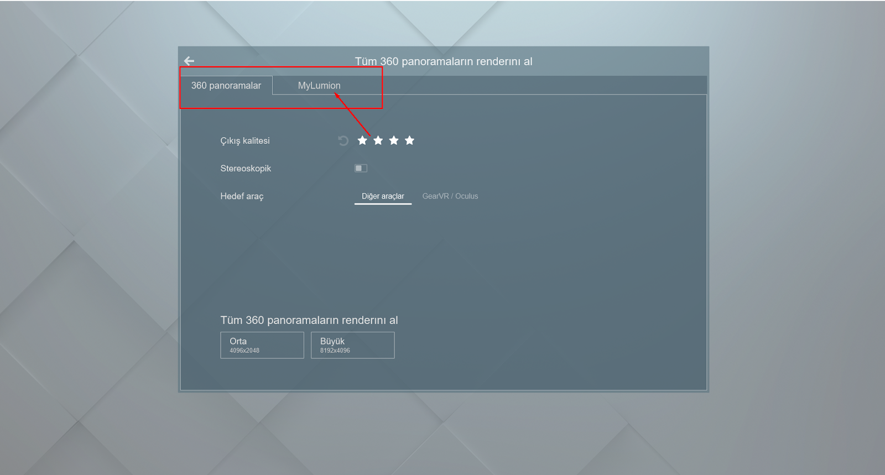Switch to the MyLumion tab
The height and width of the screenshot is (475, 885).
click(319, 86)
